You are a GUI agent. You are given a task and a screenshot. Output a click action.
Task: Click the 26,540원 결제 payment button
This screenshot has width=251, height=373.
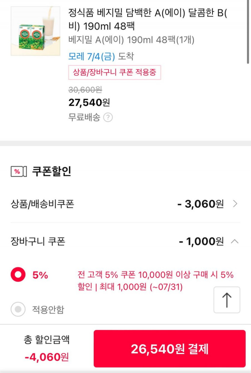[x=170, y=349]
